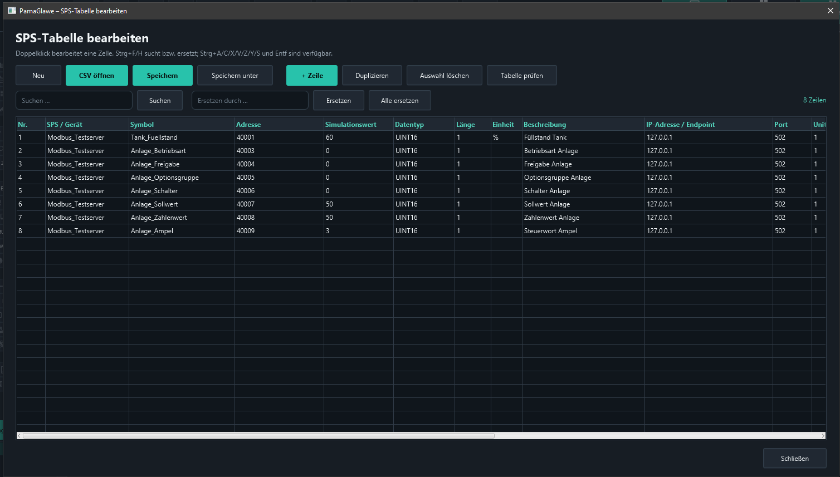
Task: Choose Speichern unter
Action: click(235, 76)
